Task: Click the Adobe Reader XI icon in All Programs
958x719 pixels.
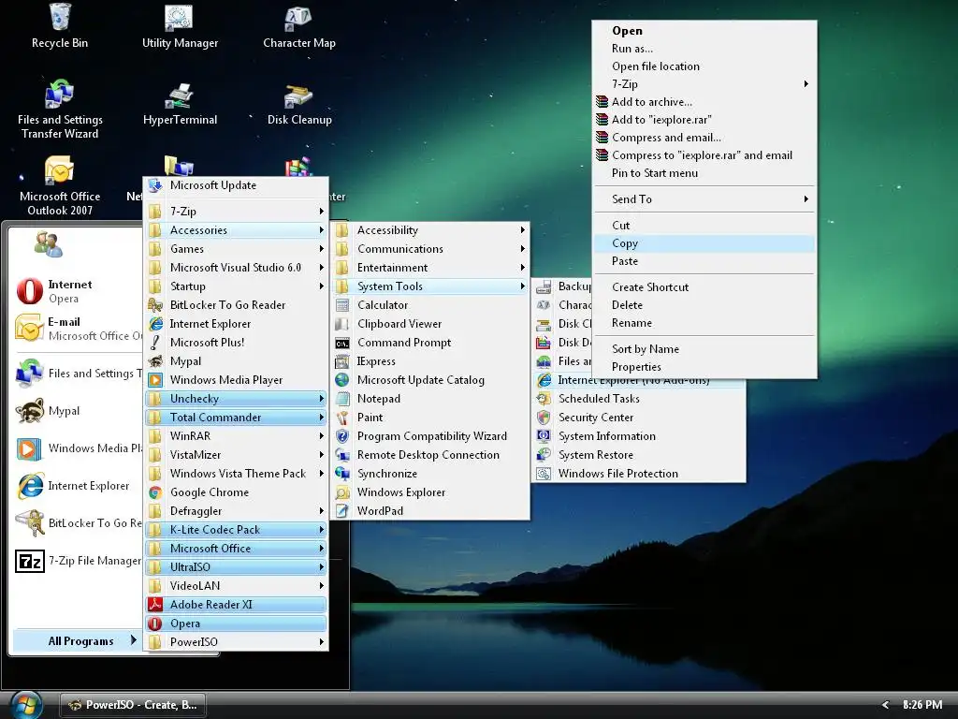Action: coord(155,605)
